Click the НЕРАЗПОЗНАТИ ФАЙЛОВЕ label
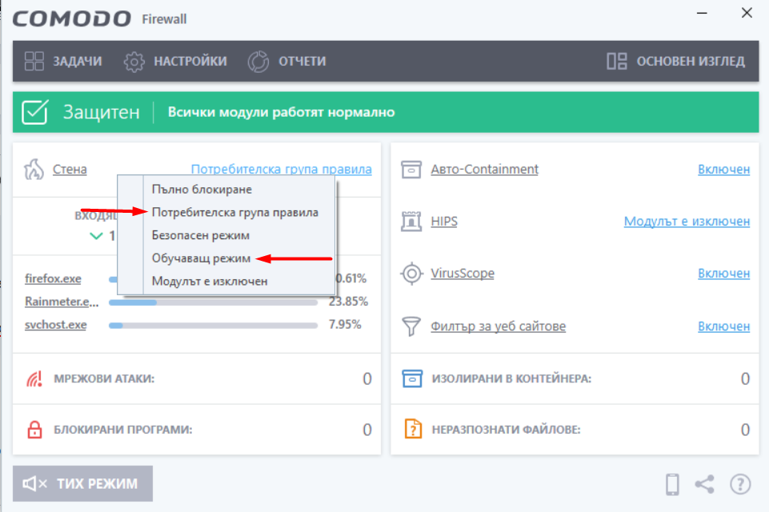This screenshot has width=769, height=512. (x=506, y=430)
